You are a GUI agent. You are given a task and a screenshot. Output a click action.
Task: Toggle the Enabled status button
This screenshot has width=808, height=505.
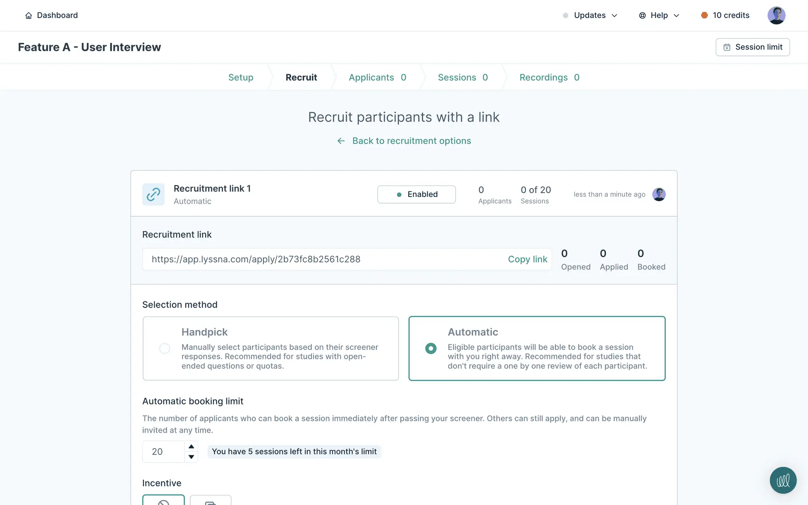pyautogui.click(x=416, y=194)
